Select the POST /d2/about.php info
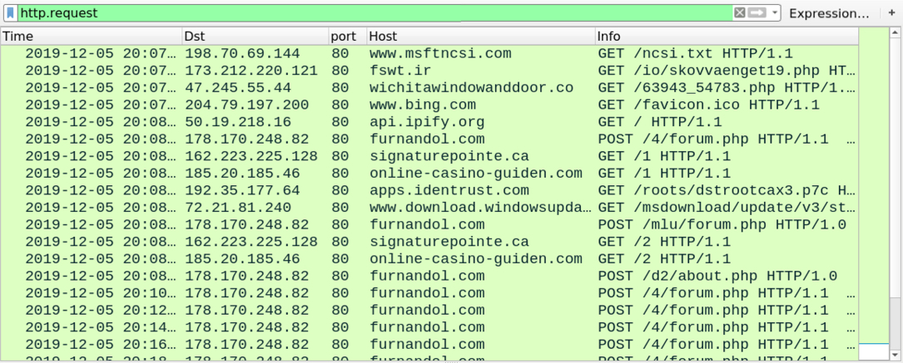 717,276
